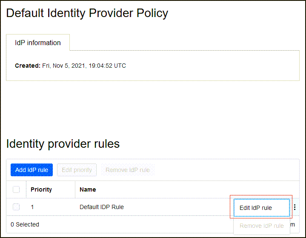
Task: Toggle the select-all checkbox in table header
Action: (16, 189)
